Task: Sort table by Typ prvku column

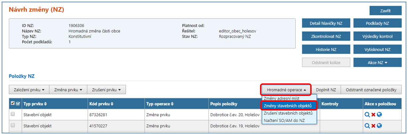Action: (x=35, y=104)
